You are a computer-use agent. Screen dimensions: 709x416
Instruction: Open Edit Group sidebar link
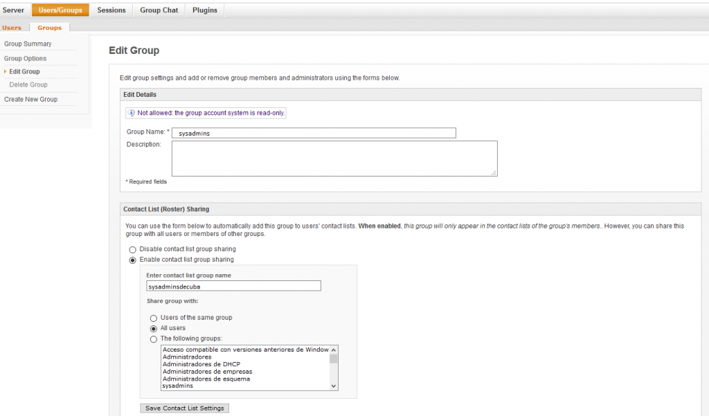tap(24, 71)
